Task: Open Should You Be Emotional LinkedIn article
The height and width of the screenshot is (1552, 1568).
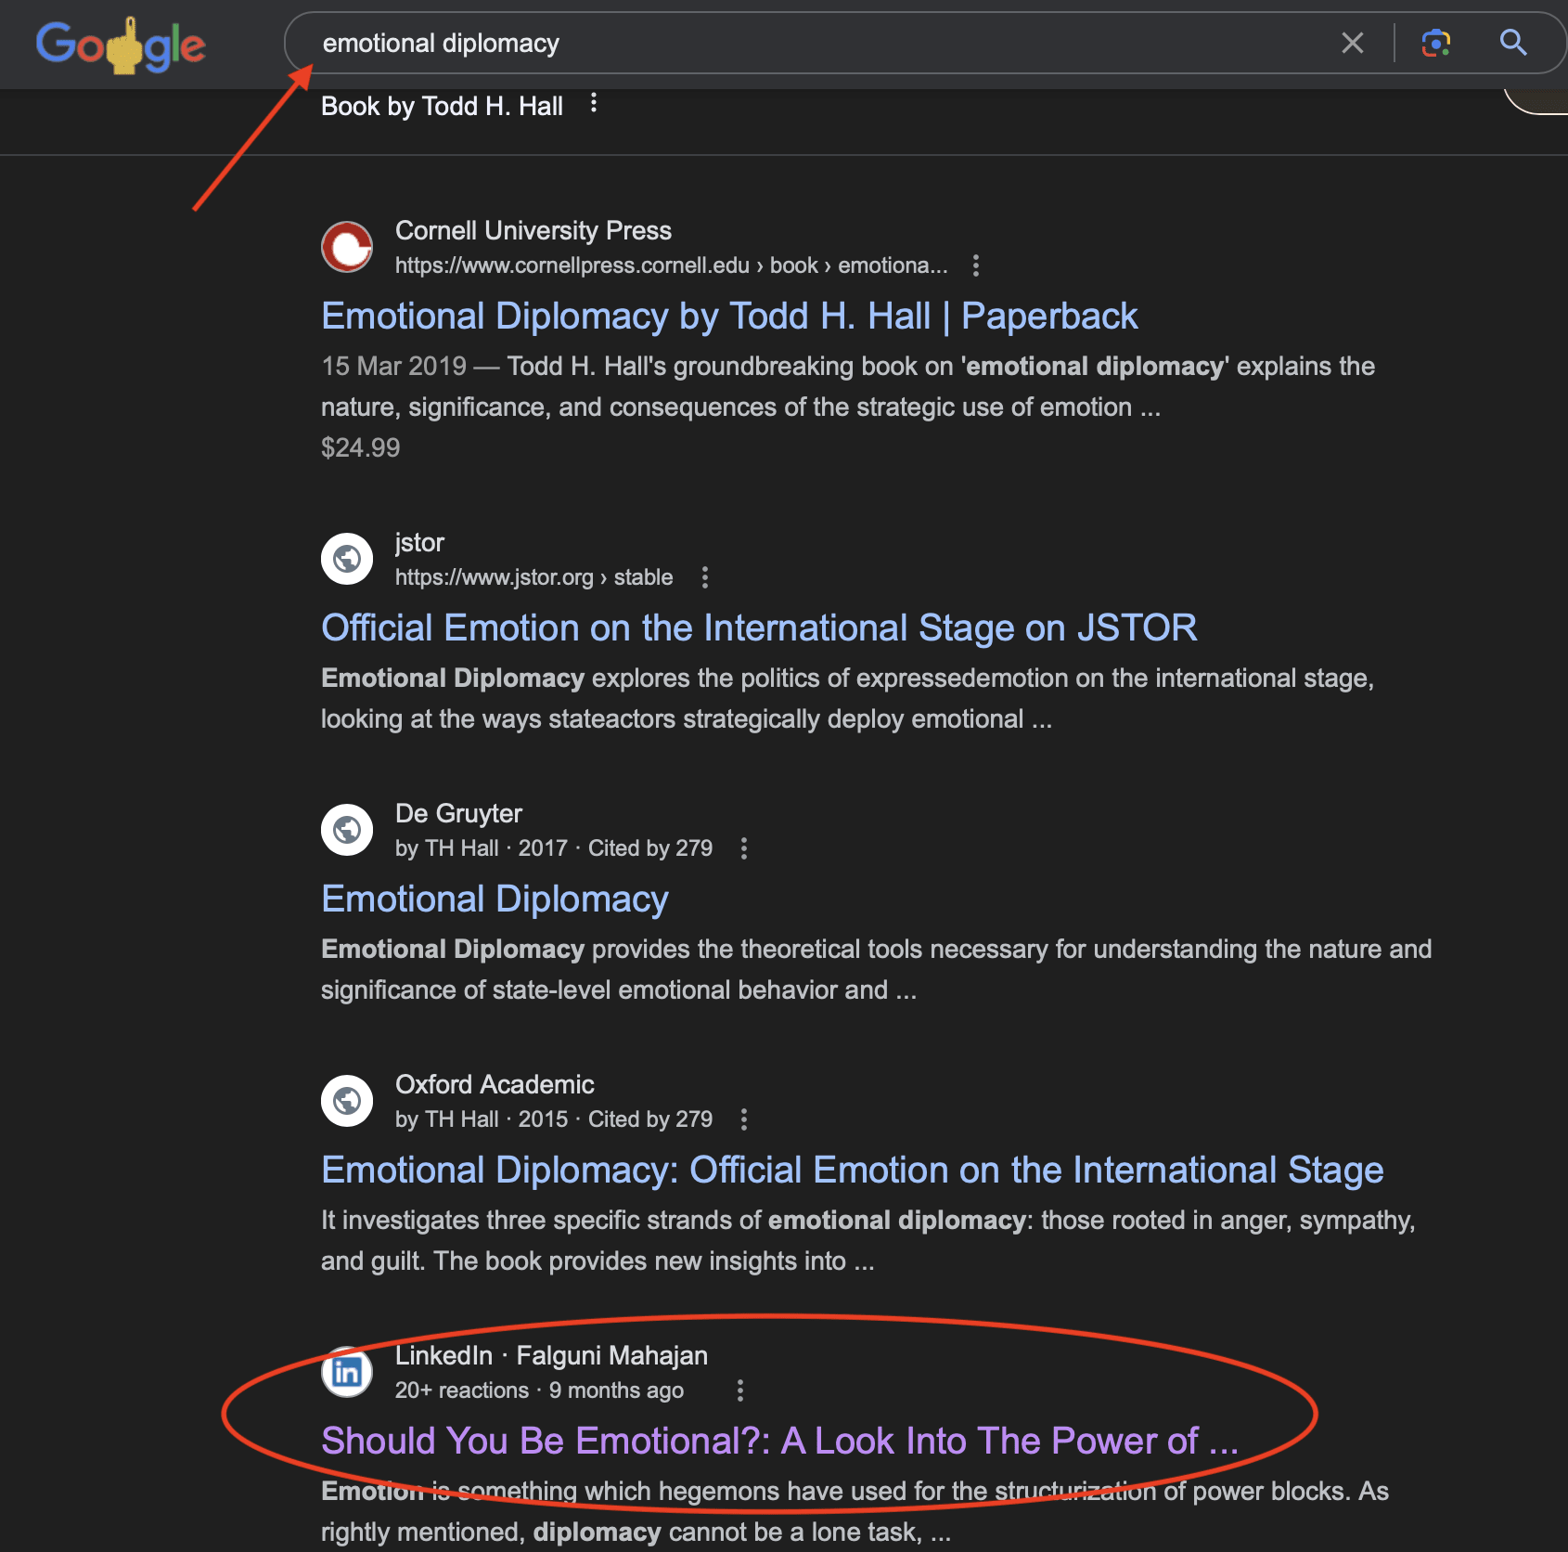Action: tap(779, 1442)
